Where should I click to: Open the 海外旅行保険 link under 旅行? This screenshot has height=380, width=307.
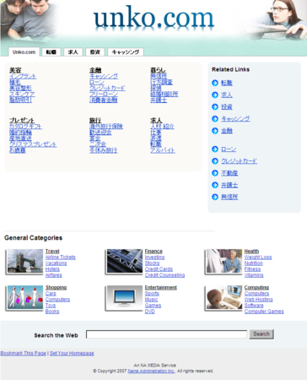click(106, 127)
